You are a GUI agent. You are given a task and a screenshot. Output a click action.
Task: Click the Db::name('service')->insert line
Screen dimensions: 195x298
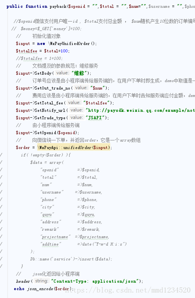tap(71, 259)
